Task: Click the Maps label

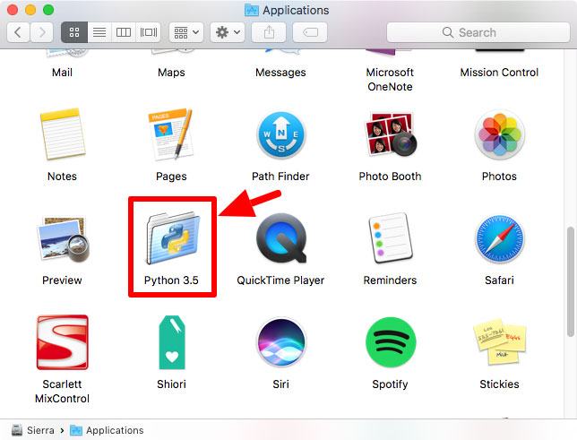Action: [171, 73]
